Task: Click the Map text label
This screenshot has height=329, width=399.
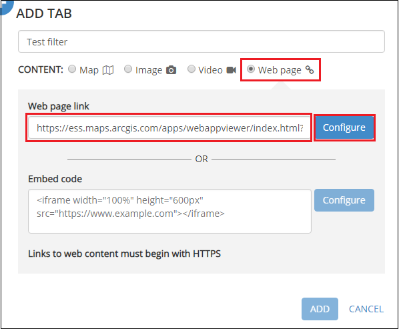Action: click(89, 71)
